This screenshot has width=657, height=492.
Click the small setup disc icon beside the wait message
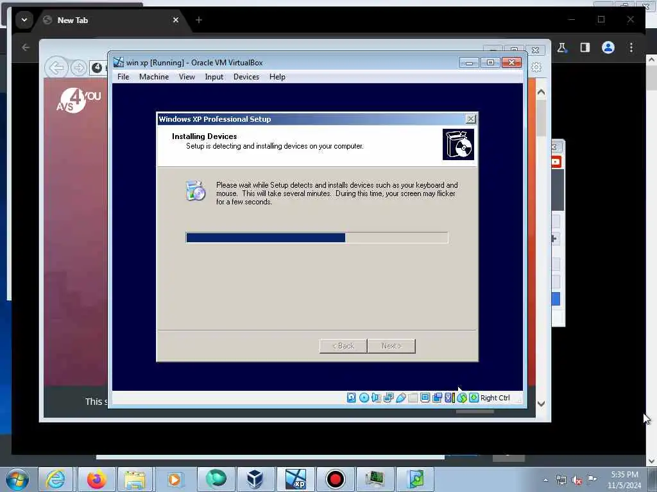click(195, 191)
